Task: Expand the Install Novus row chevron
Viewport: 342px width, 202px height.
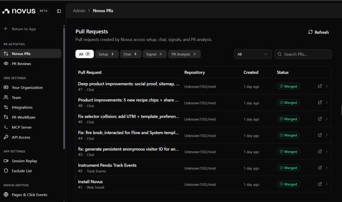Action: click(x=327, y=184)
